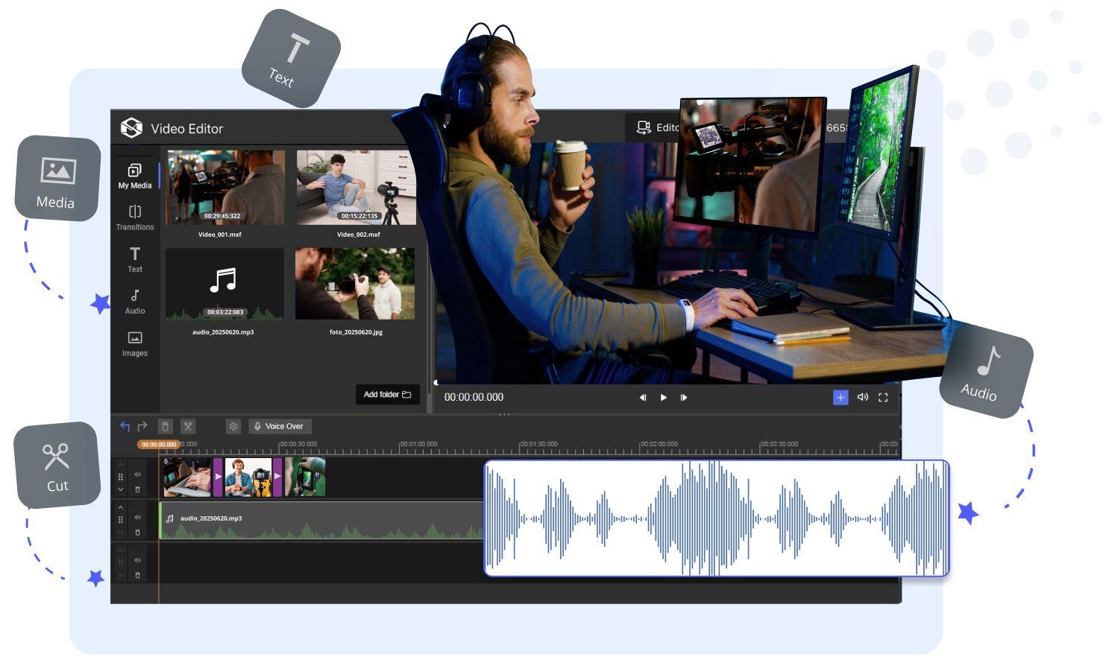Start a Voice Over recording

tap(280, 426)
